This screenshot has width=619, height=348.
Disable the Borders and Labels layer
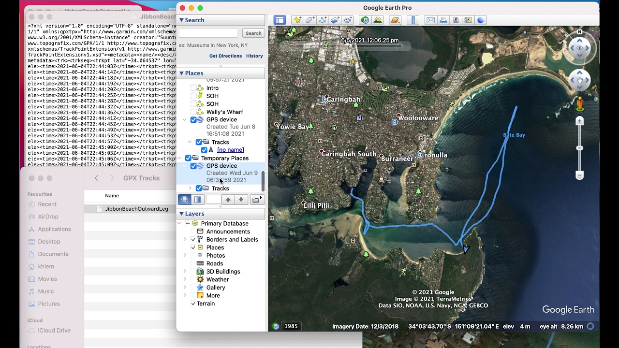(x=193, y=240)
